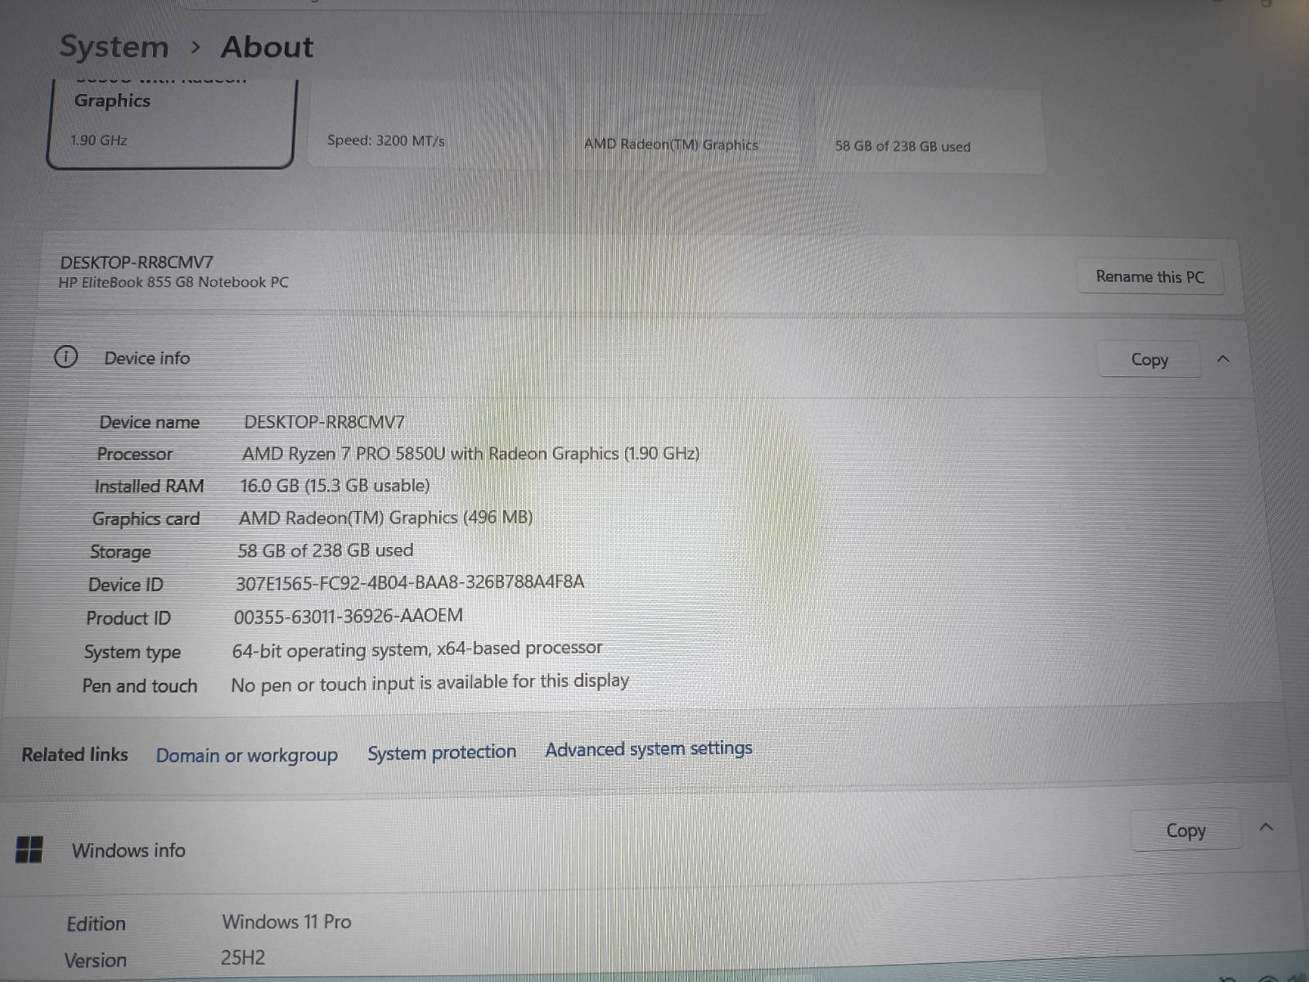This screenshot has width=1309, height=982.
Task: Click the Windows 11 Pro edition value
Action: (x=286, y=921)
